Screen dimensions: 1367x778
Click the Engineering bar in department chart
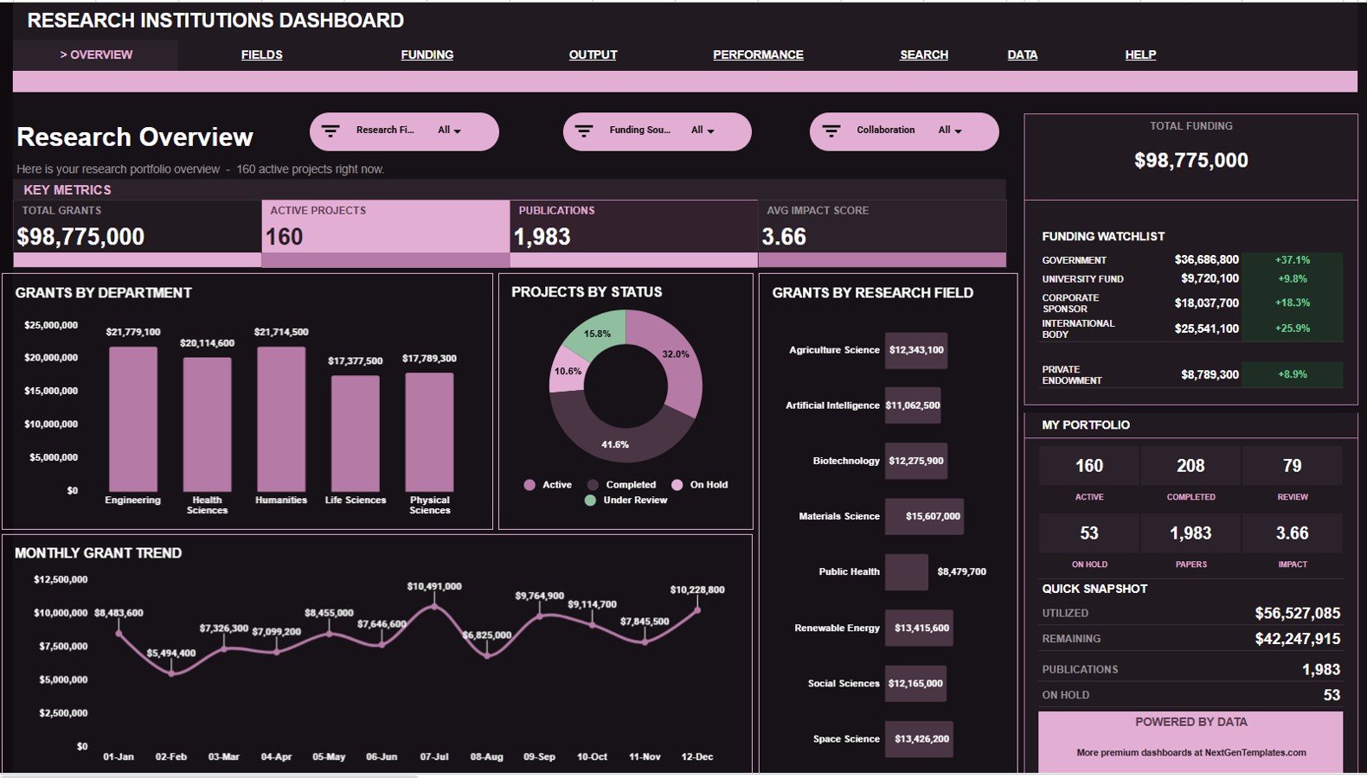click(133, 419)
